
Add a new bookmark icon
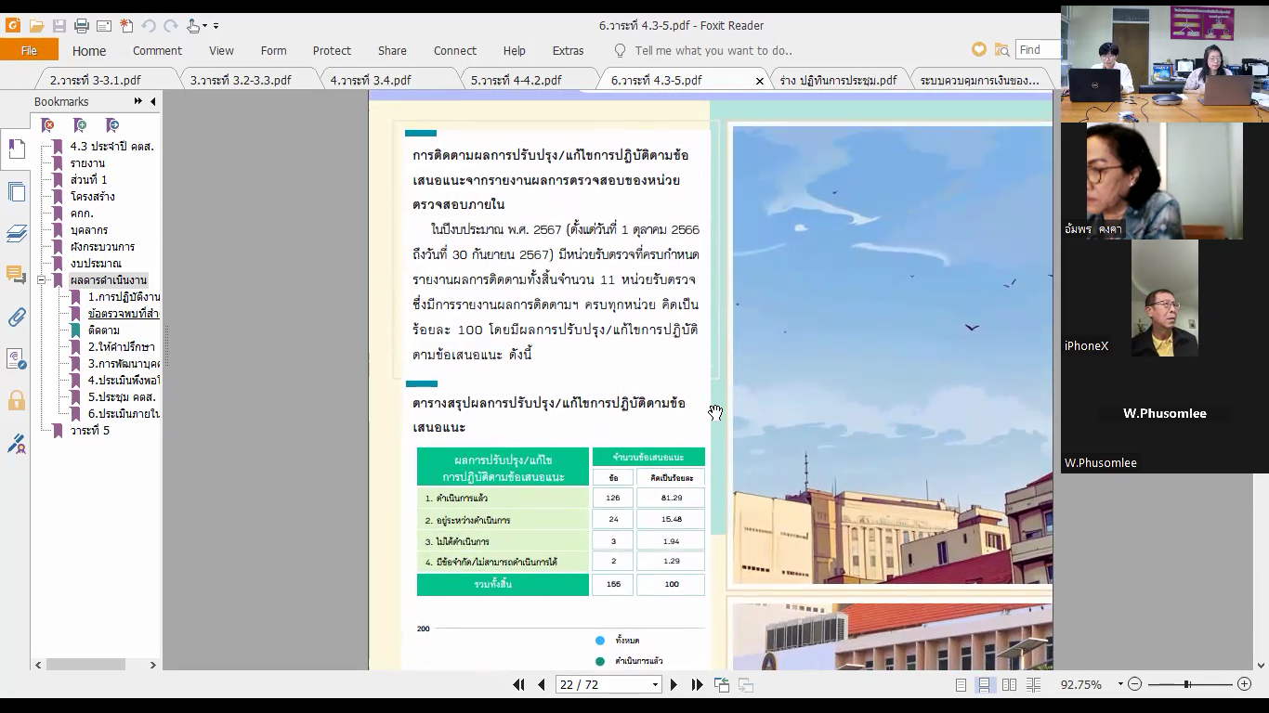point(80,125)
